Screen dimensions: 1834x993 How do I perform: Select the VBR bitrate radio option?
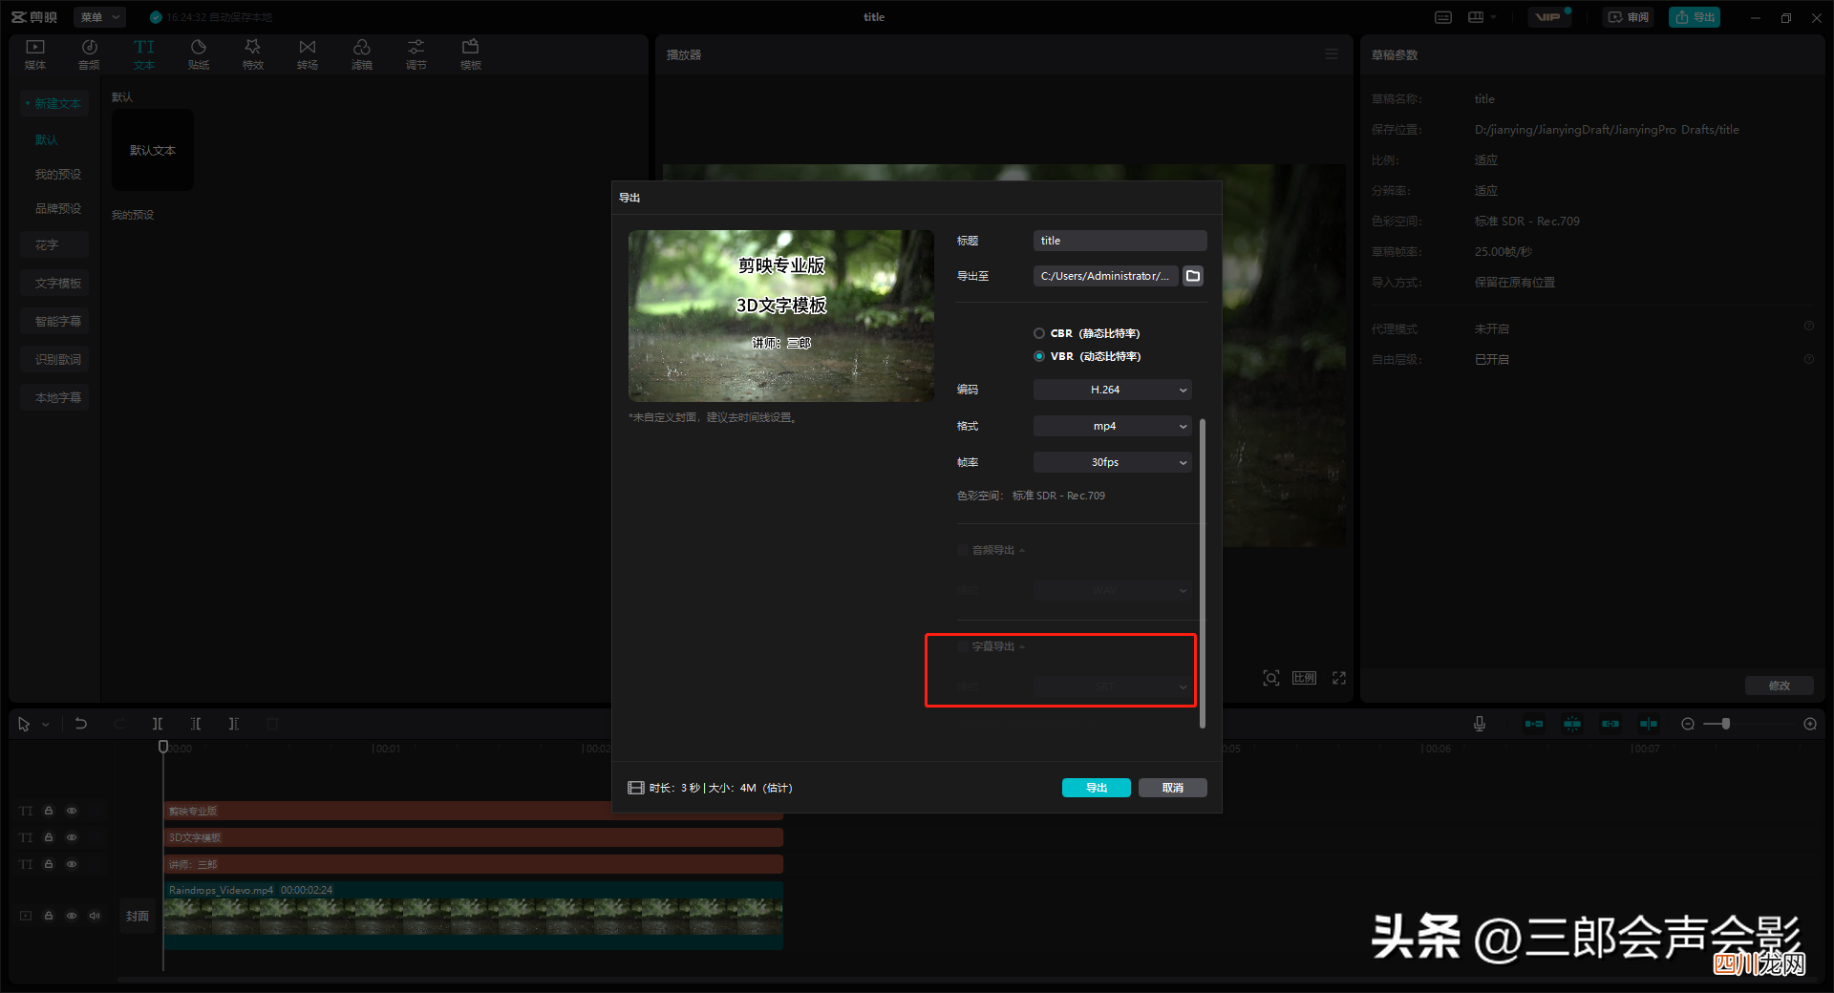(1039, 356)
